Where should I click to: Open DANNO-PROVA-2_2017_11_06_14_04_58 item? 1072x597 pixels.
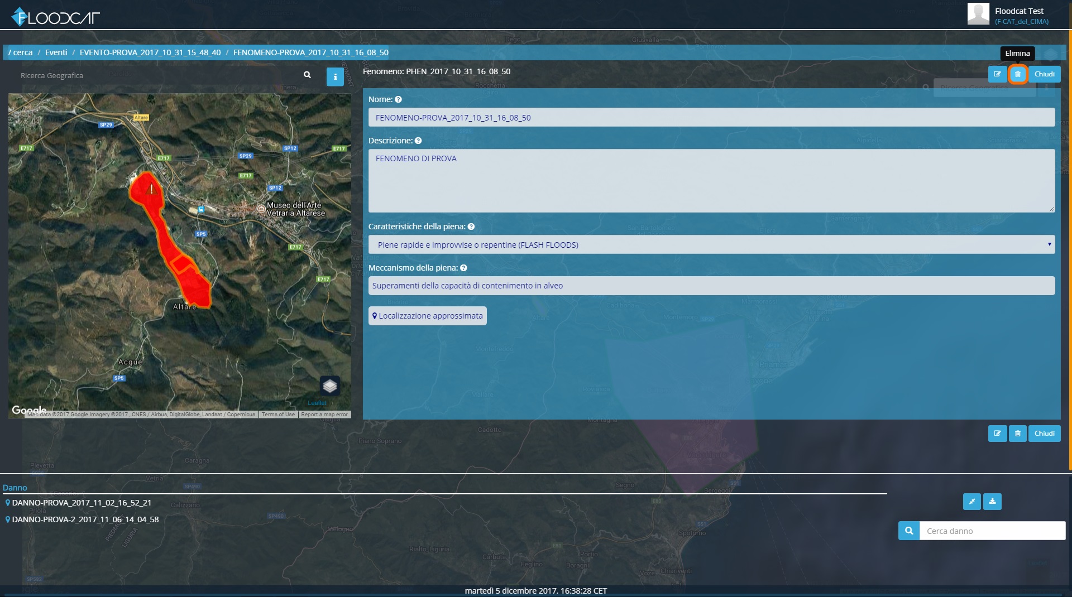[85, 519]
